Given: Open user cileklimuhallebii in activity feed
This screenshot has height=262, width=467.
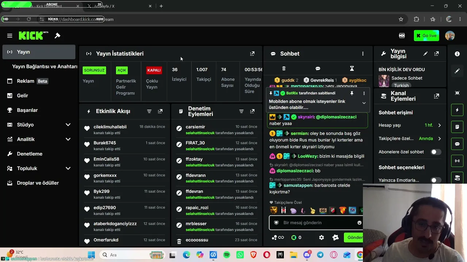Looking at the screenshot, I should 110,127.
